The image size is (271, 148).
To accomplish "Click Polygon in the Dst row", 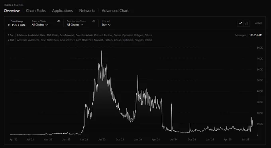I will click(x=139, y=40).
